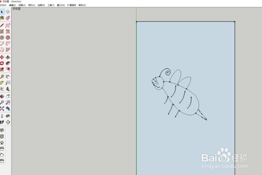Image resolution: width=262 pixels, height=175 pixels.
Task: Select the Position Camera tool
Action: [2, 116]
